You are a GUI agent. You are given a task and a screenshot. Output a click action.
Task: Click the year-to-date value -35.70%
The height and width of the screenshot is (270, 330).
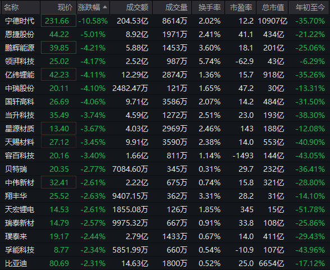tap(310, 21)
